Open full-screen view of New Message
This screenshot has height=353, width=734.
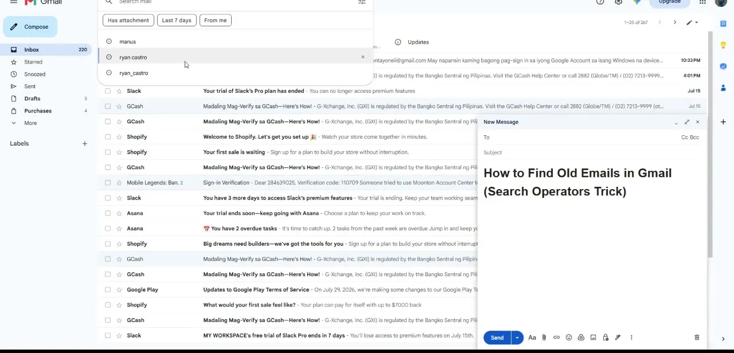pyautogui.click(x=686, y=121)
